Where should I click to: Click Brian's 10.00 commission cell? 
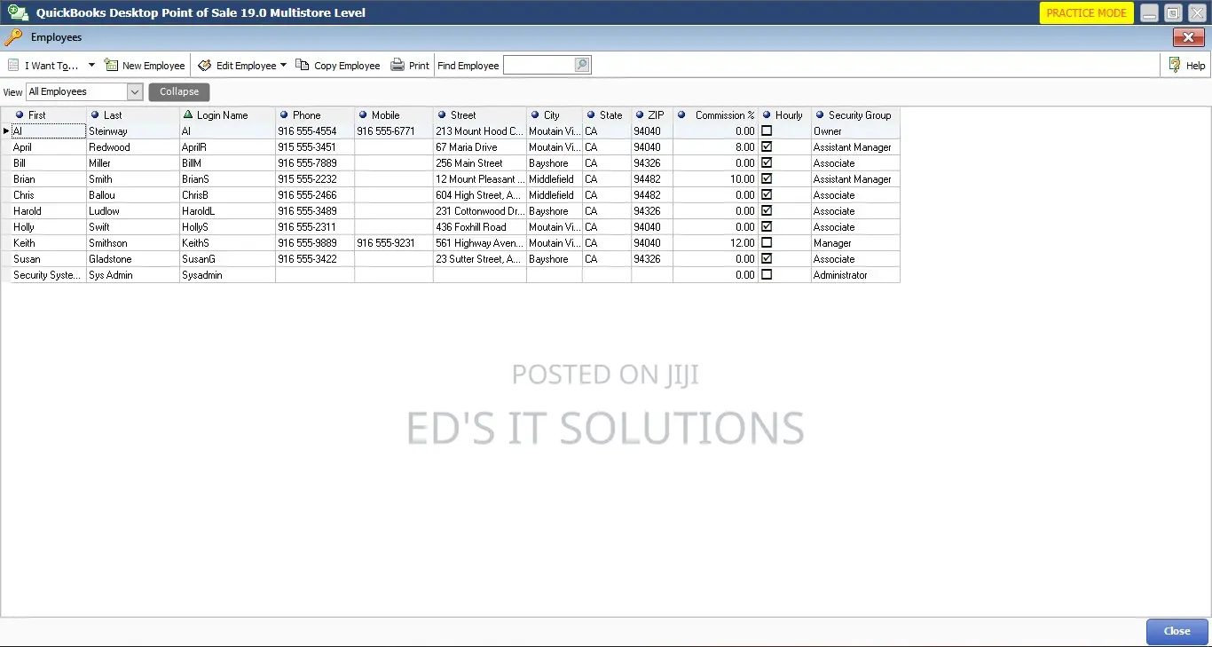tap(716, 179)
